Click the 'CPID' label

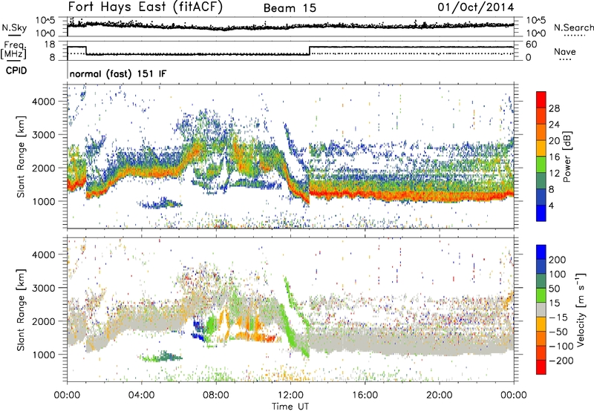tap(16, 70)
